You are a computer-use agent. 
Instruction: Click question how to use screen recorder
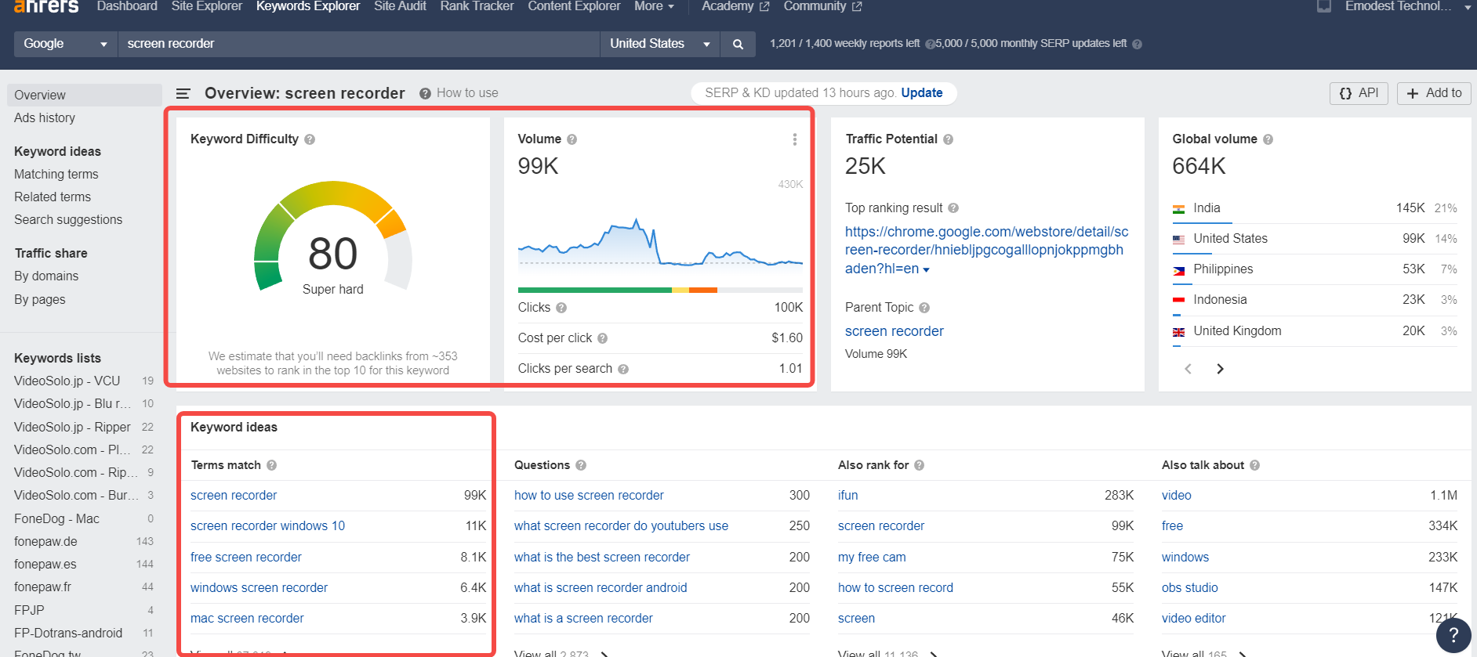point(589,496)
